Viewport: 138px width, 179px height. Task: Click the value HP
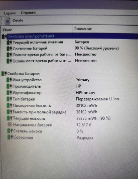coord(78,86)
